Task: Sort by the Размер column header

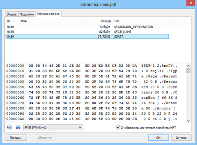Action: tap(98, 21)
